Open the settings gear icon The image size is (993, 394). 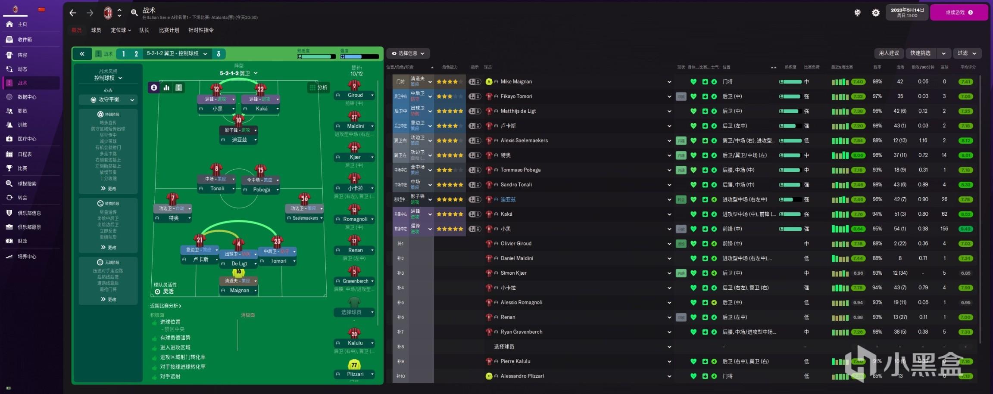pyautogui.click(x=875, y=13)
